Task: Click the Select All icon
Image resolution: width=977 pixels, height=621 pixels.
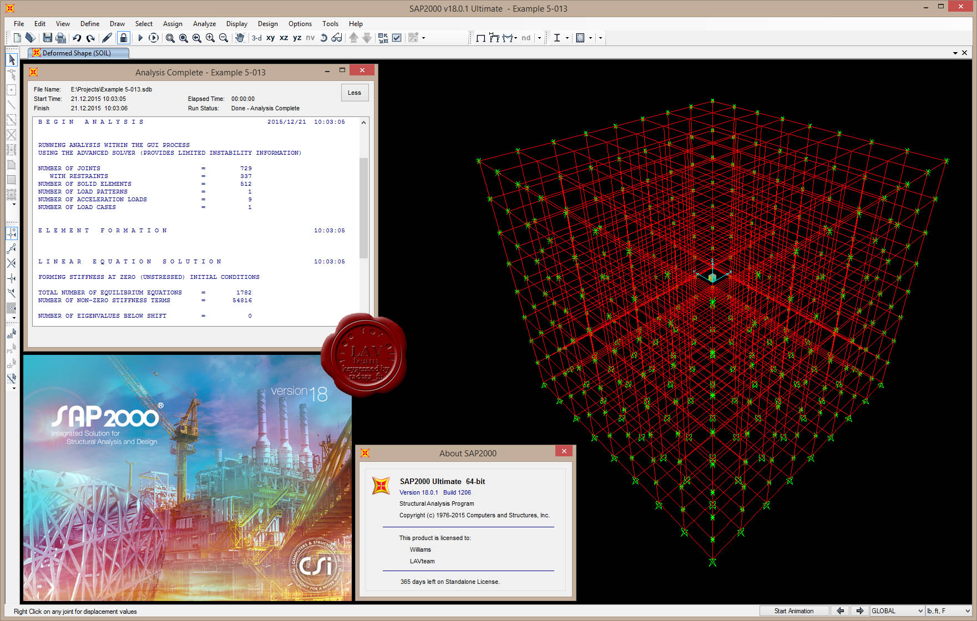Action: coord(12,333)
